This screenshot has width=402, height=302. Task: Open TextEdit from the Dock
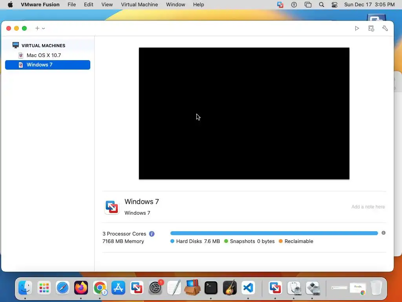click(x=174, y=287)
